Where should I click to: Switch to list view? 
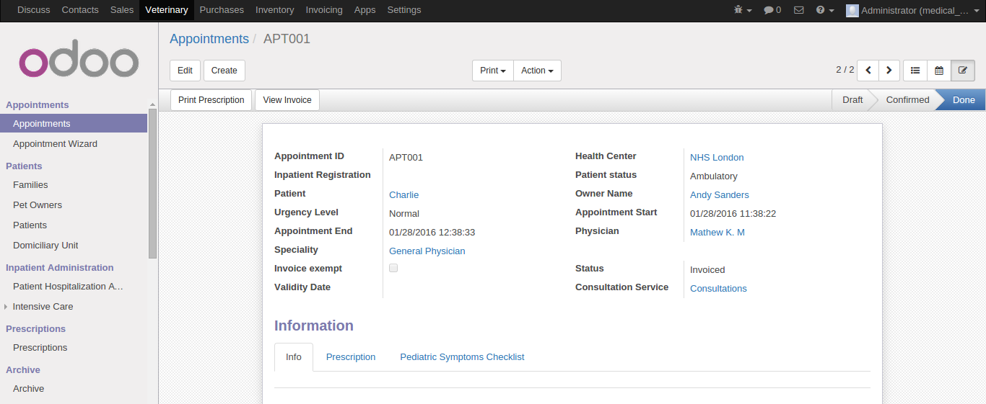tap(915, 71)
